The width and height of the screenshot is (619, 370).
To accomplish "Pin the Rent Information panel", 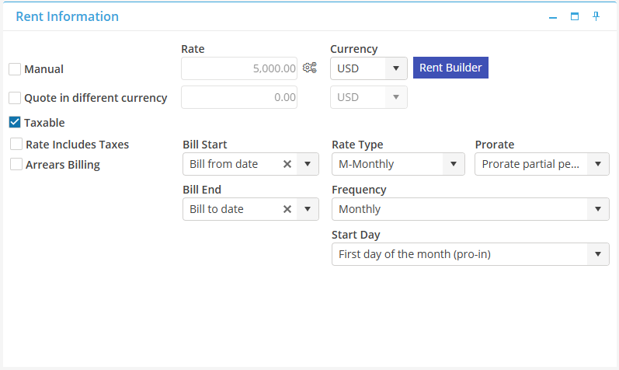I will tap(596, 16).
